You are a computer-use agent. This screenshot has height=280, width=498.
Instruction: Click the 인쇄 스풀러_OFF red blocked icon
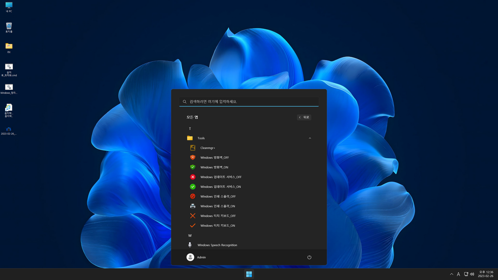193,196
